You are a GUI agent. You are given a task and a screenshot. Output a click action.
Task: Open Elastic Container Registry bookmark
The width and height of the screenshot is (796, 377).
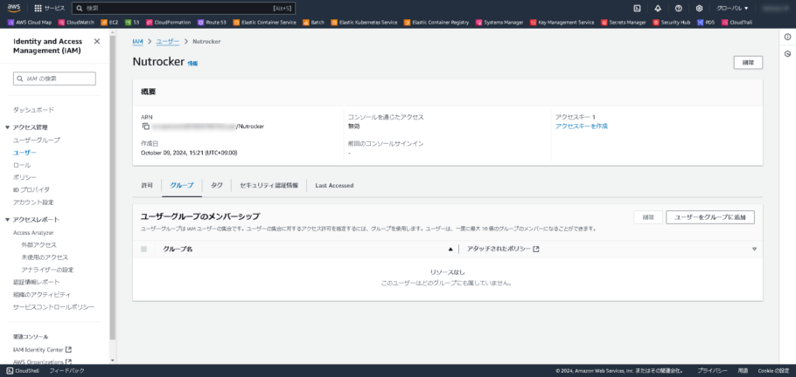[436, 23]
